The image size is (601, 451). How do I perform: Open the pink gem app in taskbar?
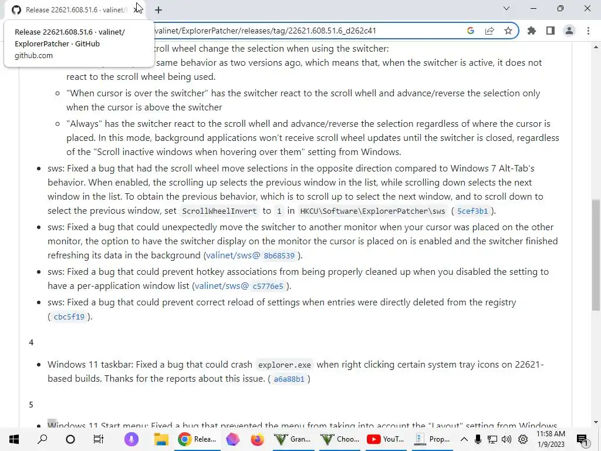pyautogui.click(x=232, y=439)
